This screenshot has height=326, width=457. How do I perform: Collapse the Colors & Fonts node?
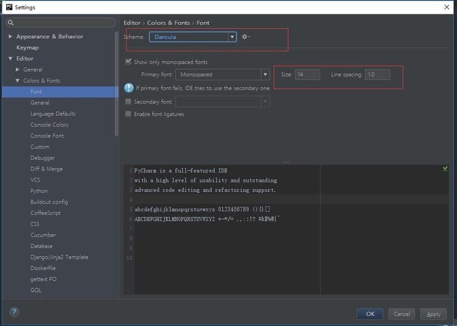point(17,81)
